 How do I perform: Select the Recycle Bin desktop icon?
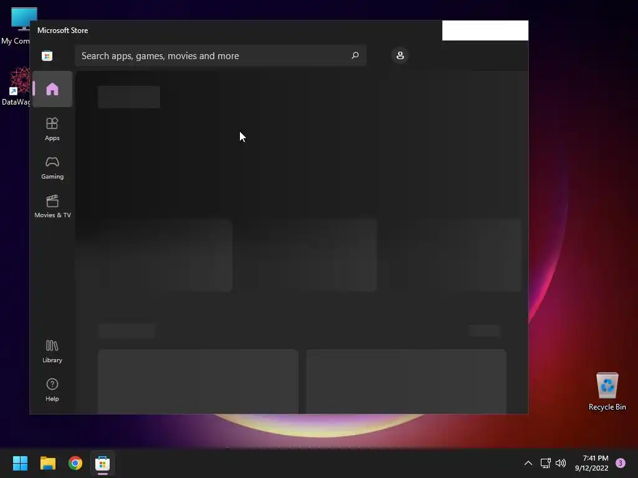(x=607, y=391)
